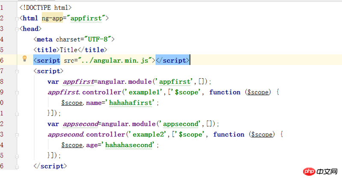Click the fold end marker after hahahafirst line
Screen dimensions: 342x180
point(17,114)
